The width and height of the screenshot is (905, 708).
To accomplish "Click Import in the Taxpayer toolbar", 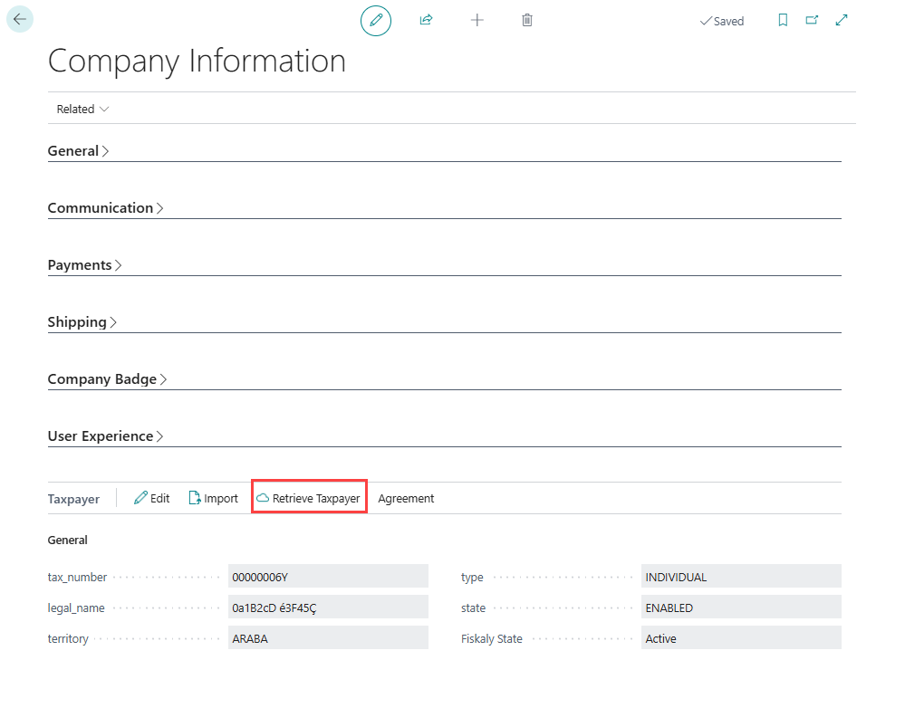I will (x=213, y=498).
